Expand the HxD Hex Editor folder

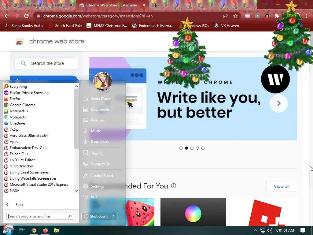(19, 160)
